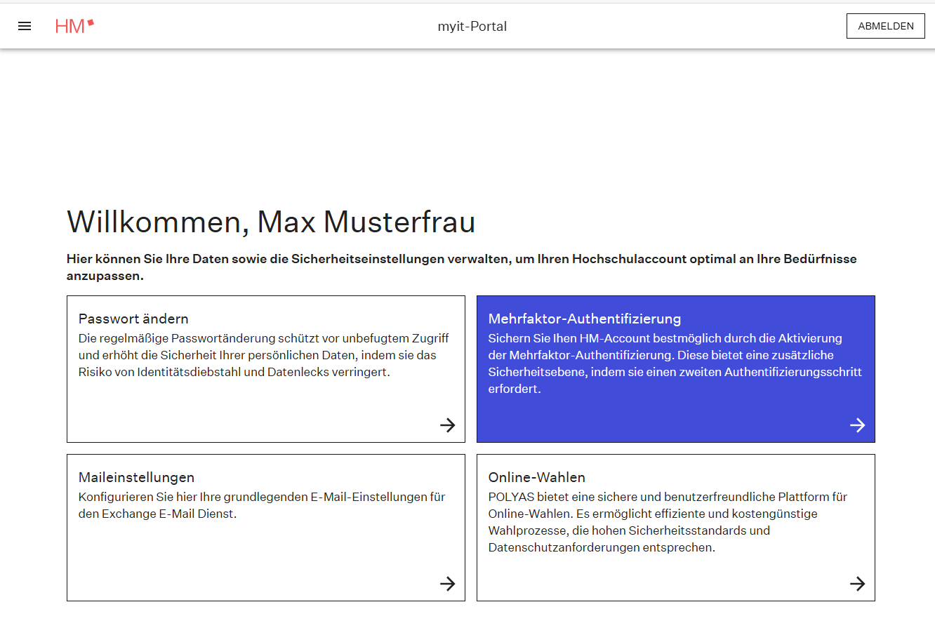
Task: Open the hamburger navigation menu
Action: point(25,26)
